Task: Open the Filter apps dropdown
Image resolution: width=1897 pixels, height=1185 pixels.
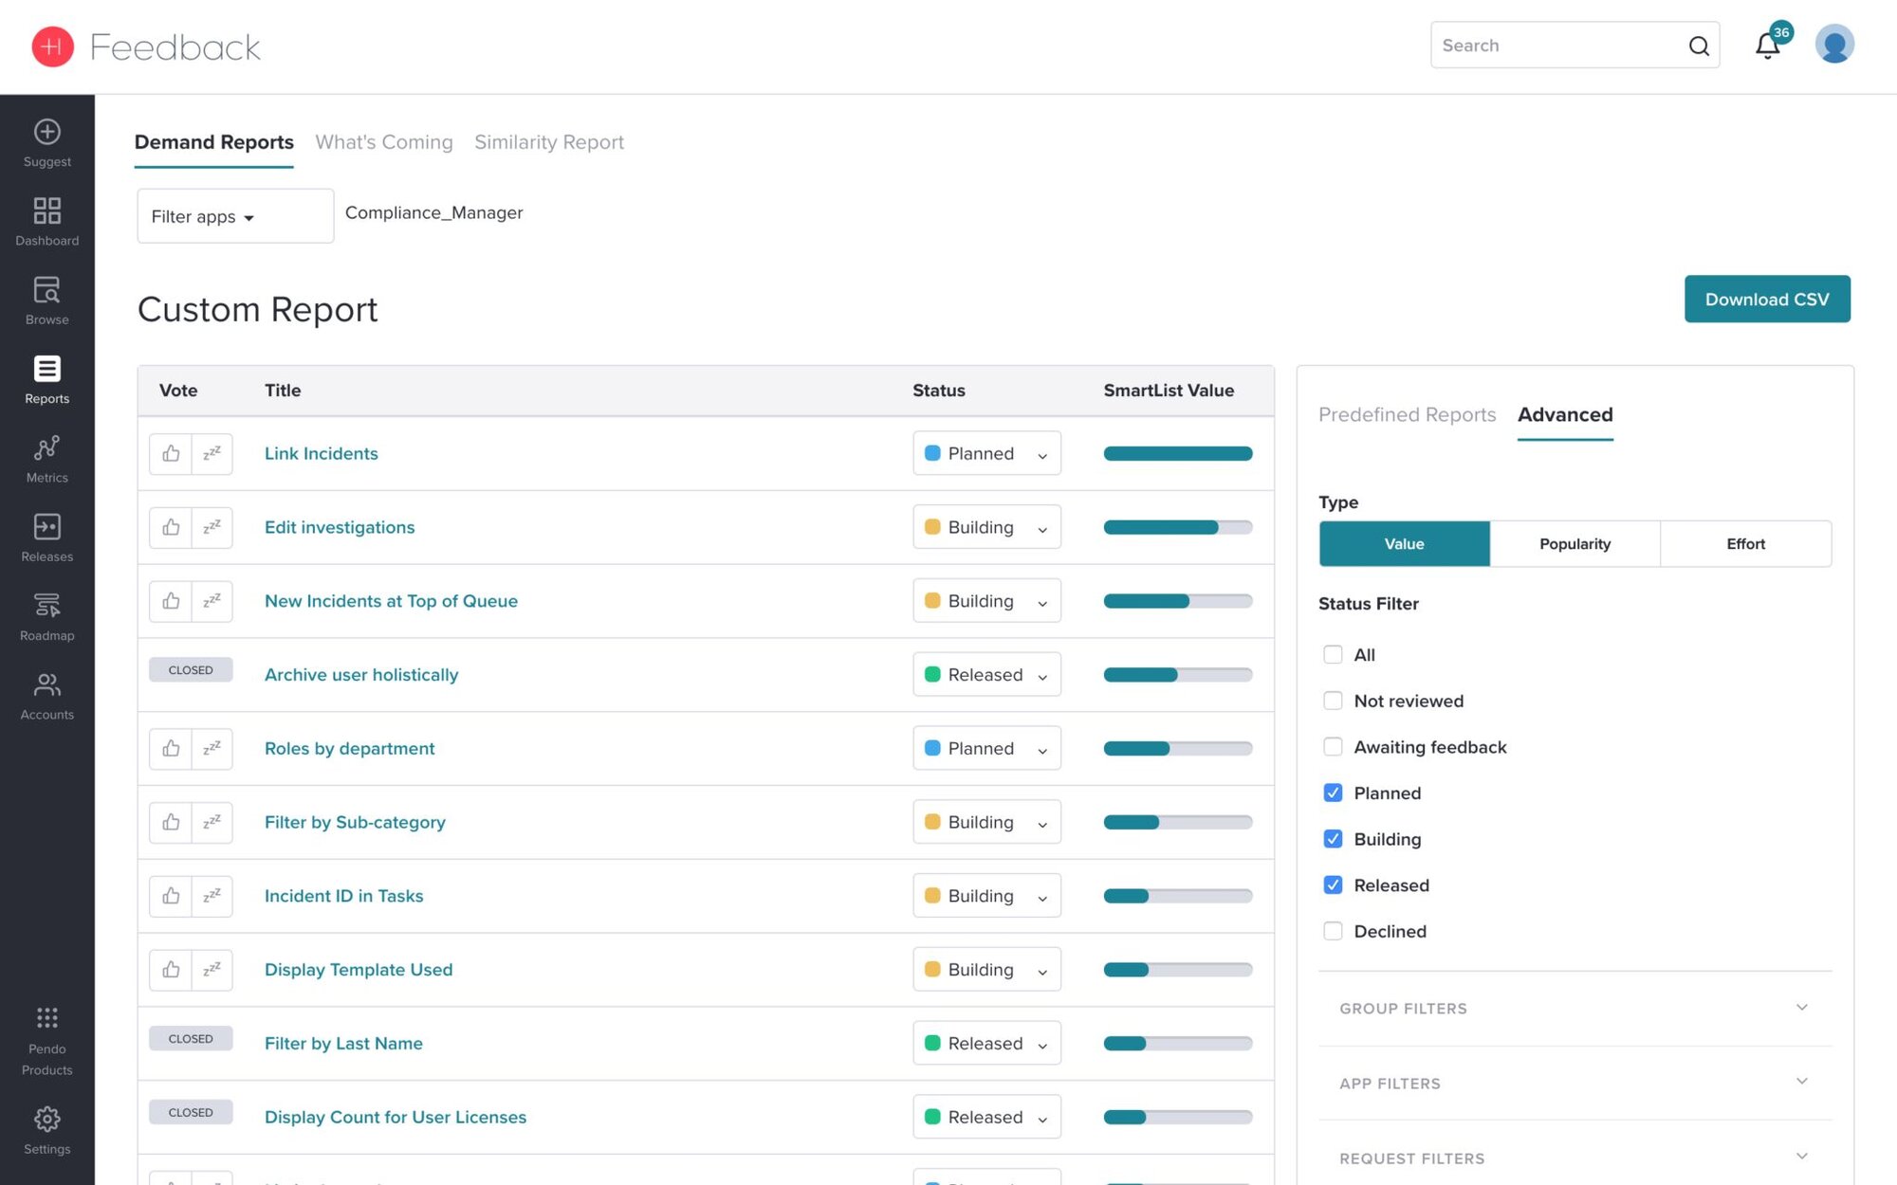Action: click(235, 216)
